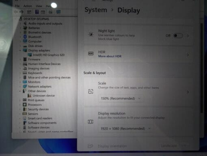
Task: Select the Unknown device entry
Action: pos(43,96)
